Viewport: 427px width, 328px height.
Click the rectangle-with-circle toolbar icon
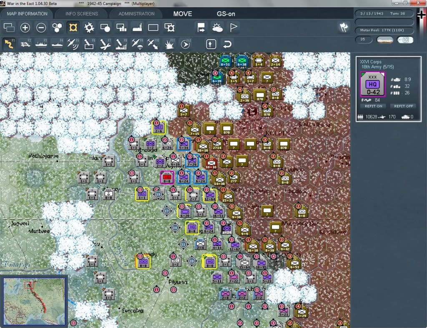(x=105, y=28)
